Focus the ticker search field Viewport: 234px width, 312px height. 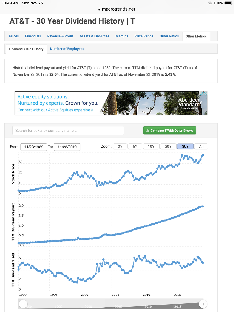[x=68, y=131]
